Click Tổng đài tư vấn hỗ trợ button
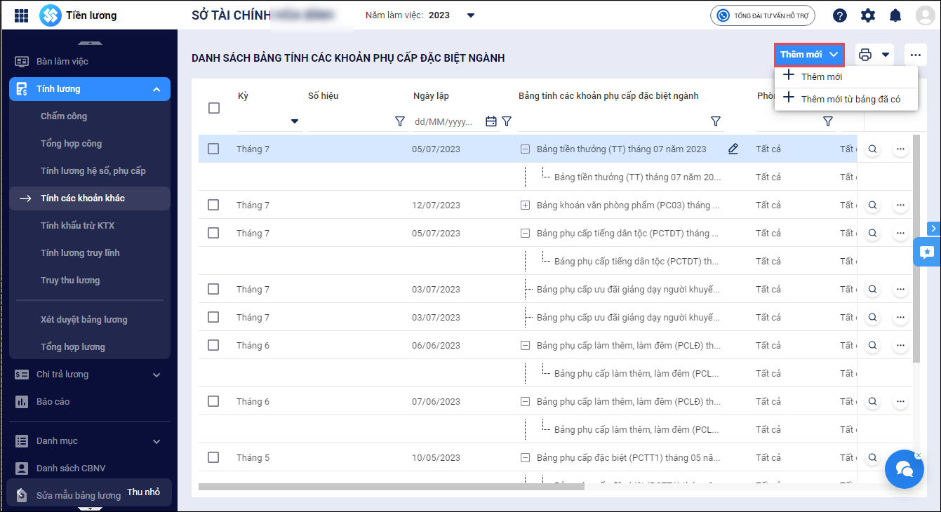This screenshot has width=941, height=512. click(x=762, y=15)
